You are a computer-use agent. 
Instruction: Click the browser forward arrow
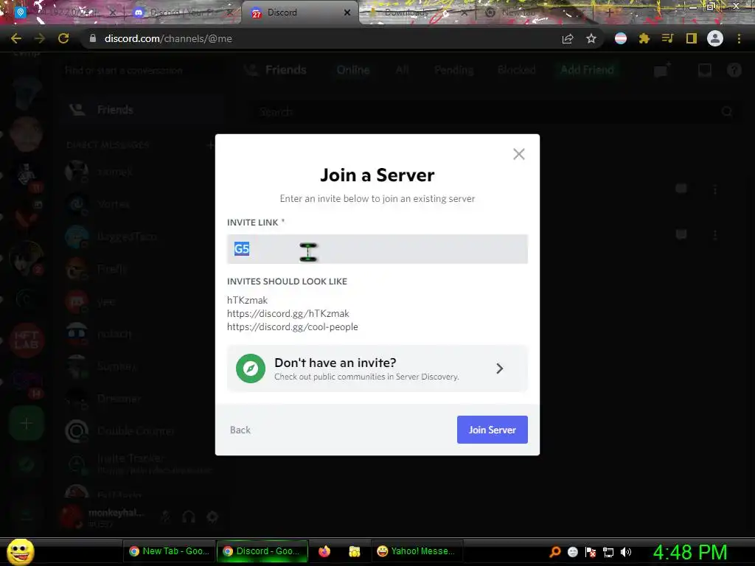pyautogui.click(x=40, y=38)
